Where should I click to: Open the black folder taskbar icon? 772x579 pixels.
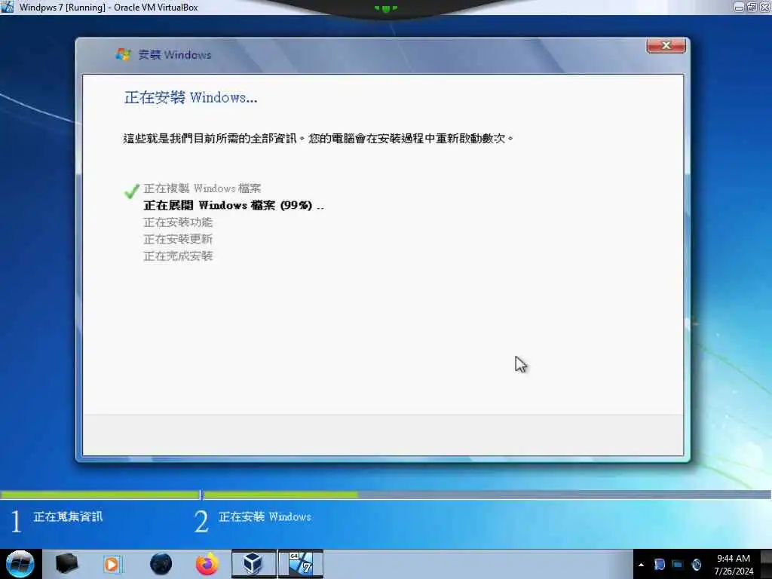tap(66, 564)
